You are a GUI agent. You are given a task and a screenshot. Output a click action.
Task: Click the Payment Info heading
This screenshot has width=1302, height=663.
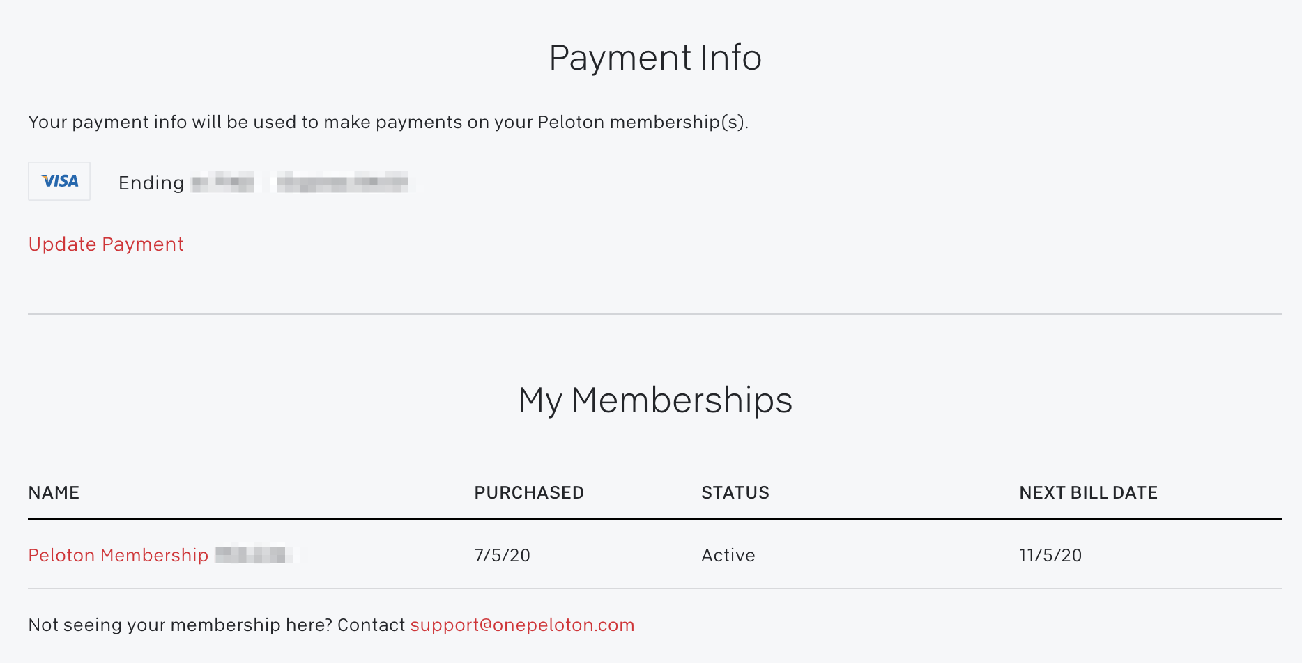pyautogui.click(x=655, y=57)
